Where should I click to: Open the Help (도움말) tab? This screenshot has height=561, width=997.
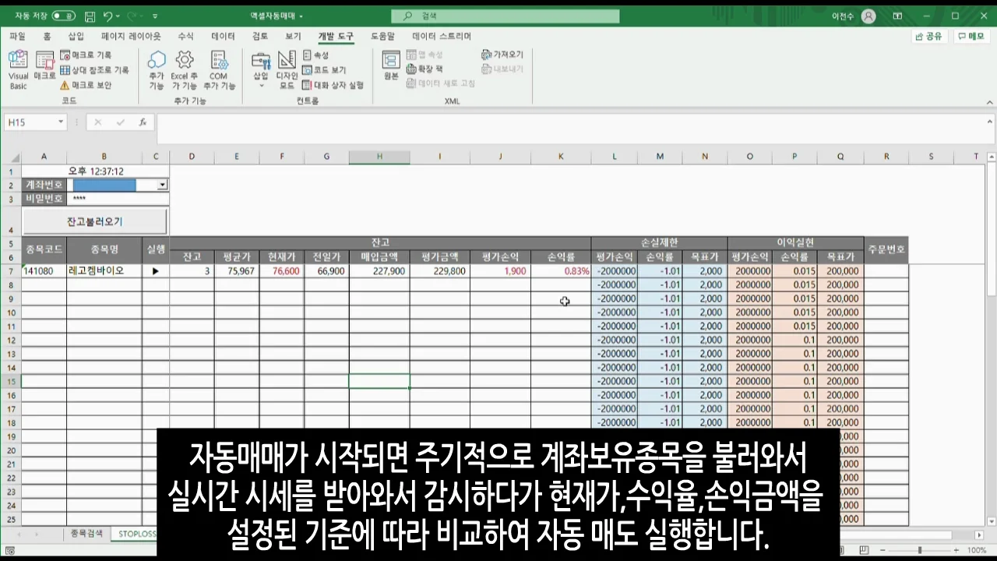click(382, 36)
